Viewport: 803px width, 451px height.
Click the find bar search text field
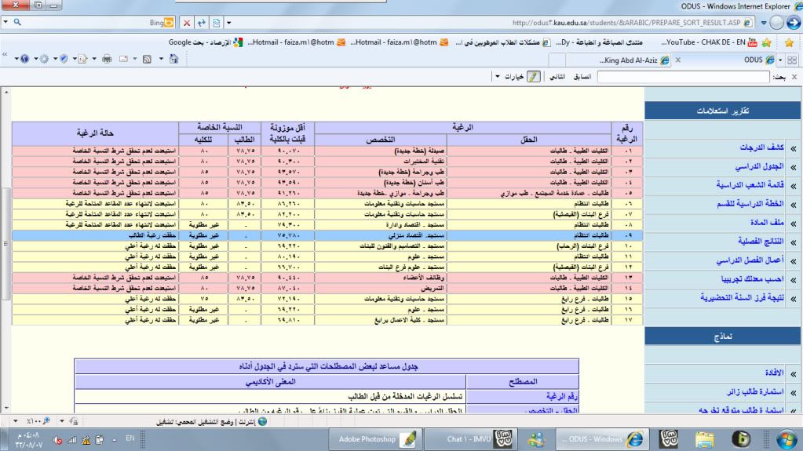tap(682, 78)
